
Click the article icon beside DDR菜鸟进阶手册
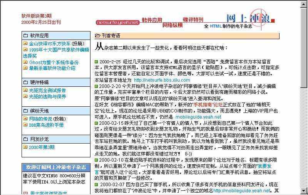(25, 124)
